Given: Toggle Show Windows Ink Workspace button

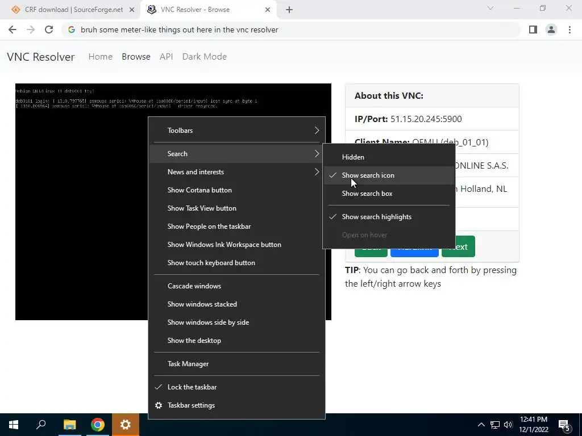Looking at the screenshot, I should [236, 244].
